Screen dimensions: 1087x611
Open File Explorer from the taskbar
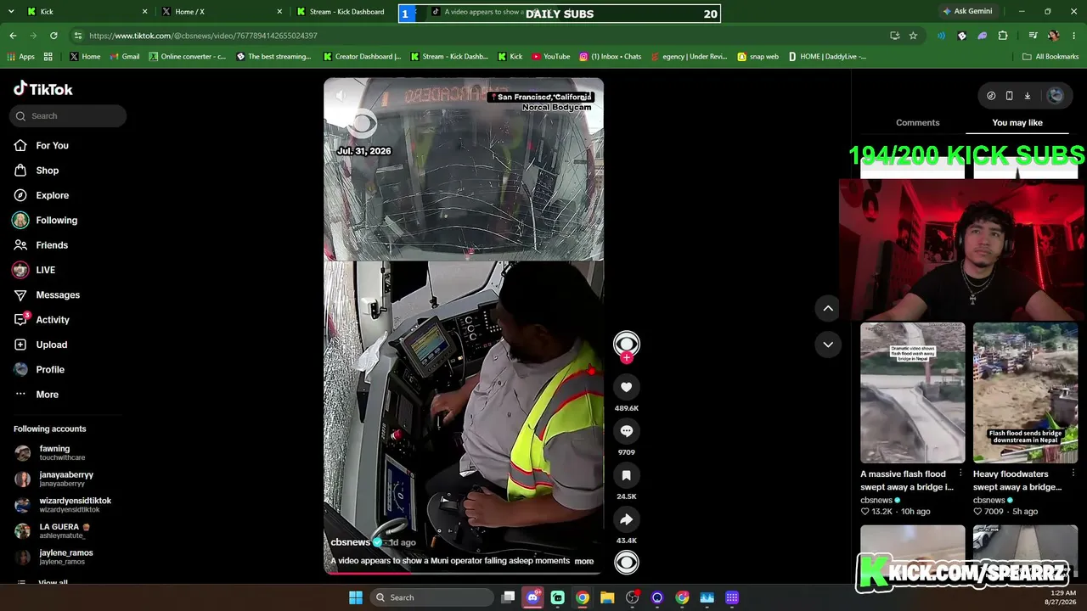607,597
